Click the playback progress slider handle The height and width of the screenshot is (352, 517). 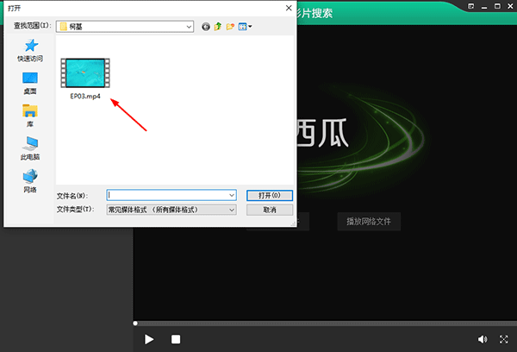135,324
